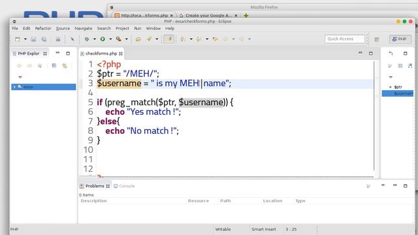Viewport: 418px width, 235px height.
Task: Click the Debug bug icon
Action: click(x=87, y=39)
